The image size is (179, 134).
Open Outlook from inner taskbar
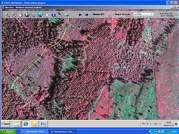[35, 124]
